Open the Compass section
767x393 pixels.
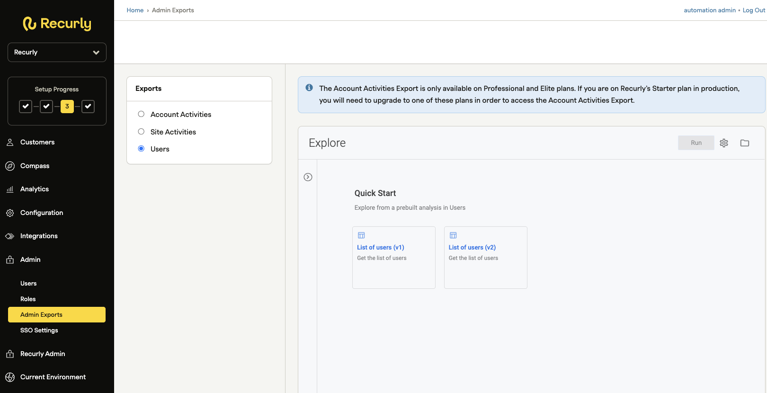(x=35, y=166)
